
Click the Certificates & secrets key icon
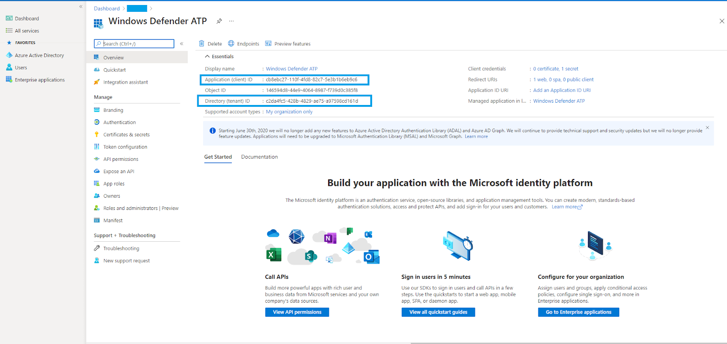click(96, 135)
